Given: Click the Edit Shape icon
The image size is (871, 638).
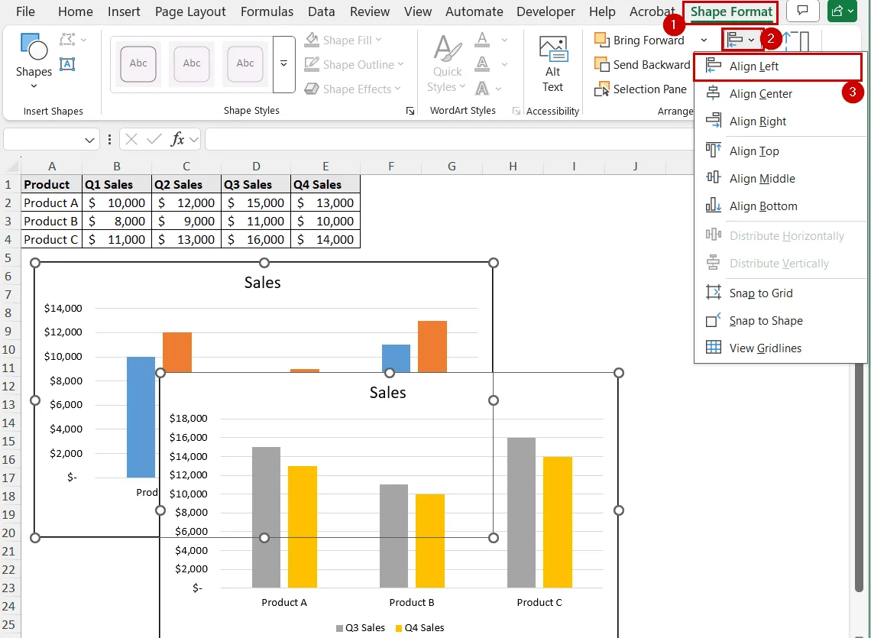Looking at the screenshot, I should pos(68,40).
